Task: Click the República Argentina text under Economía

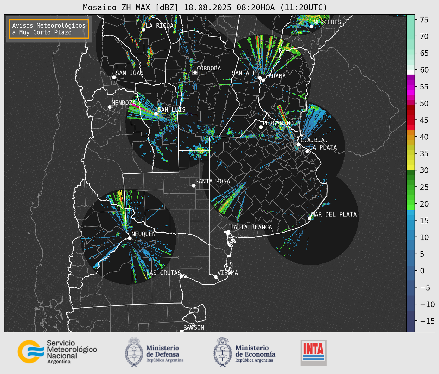Action: [254, 360]
